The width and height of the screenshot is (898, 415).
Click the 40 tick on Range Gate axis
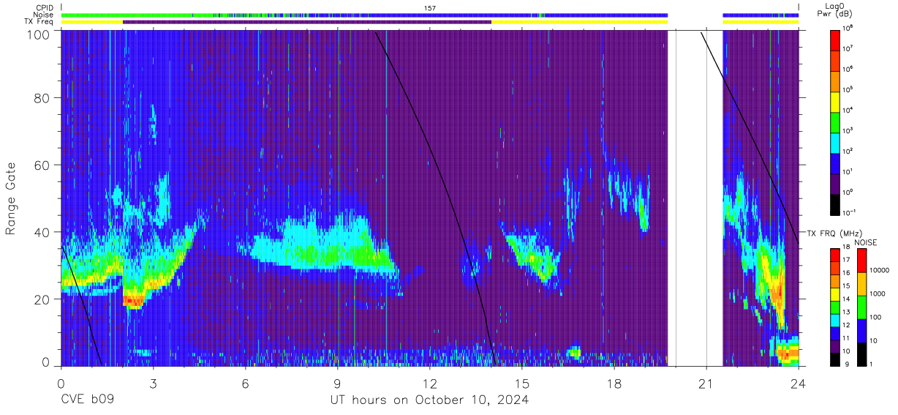coord(43,232)
